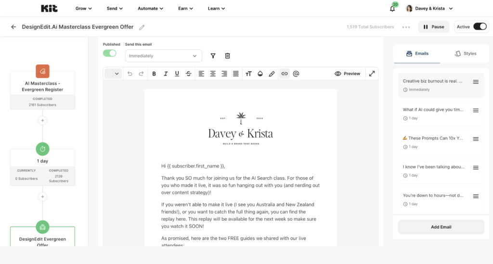Image resolution: width=493 pixels, height=264 pixels.
Task: Switch to the Styles tab
Action: coord(466,53)
